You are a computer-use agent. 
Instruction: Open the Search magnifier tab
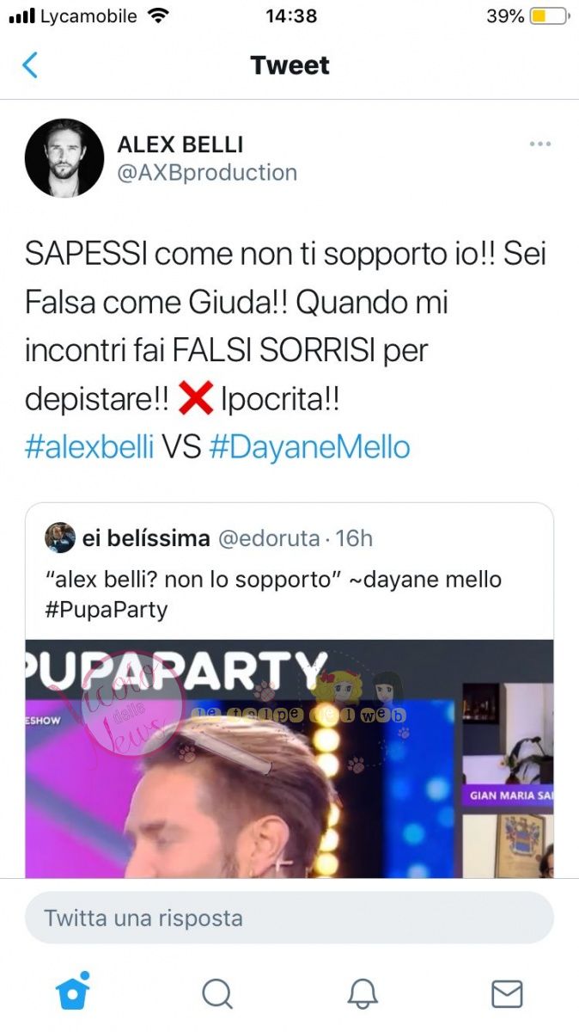pos(217,993)
